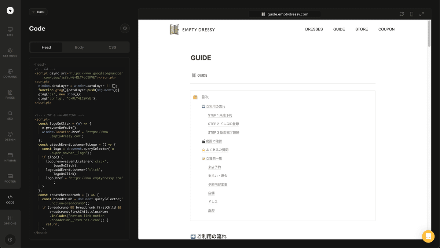Image resolution: width=440 pixels, height=248 pixels.
Task: Open the ご質問一覧 contents link
Action: tap(212, 158)
